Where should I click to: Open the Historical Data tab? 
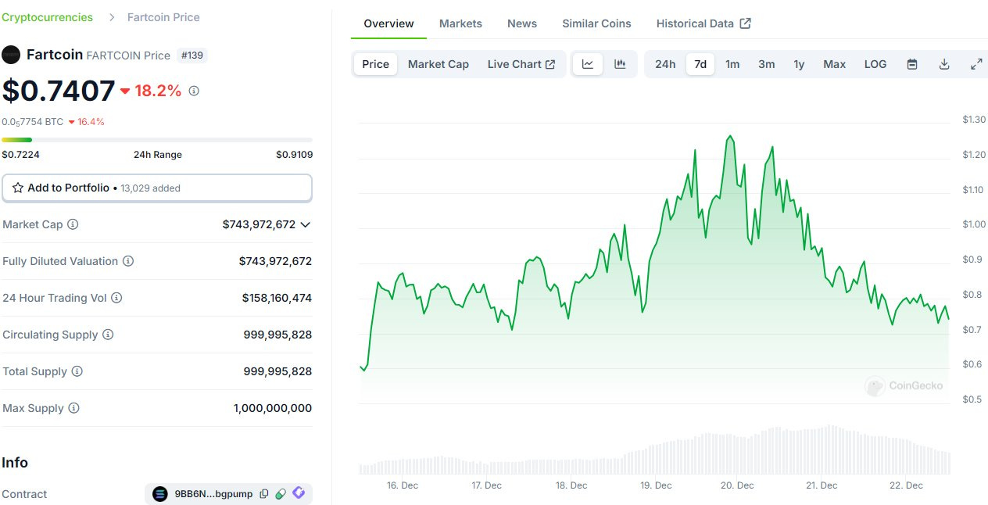(703, 23)
